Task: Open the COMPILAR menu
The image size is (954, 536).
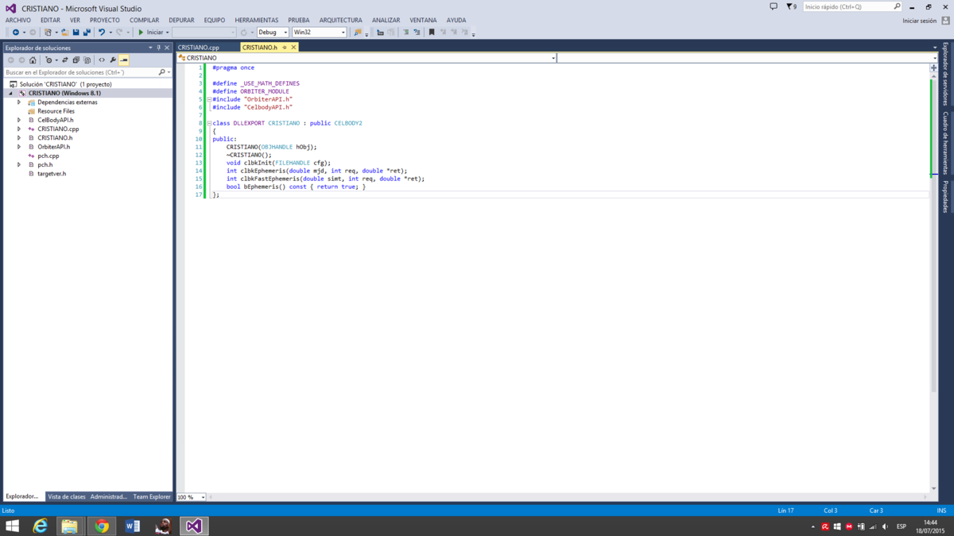Action: [144, 21]
